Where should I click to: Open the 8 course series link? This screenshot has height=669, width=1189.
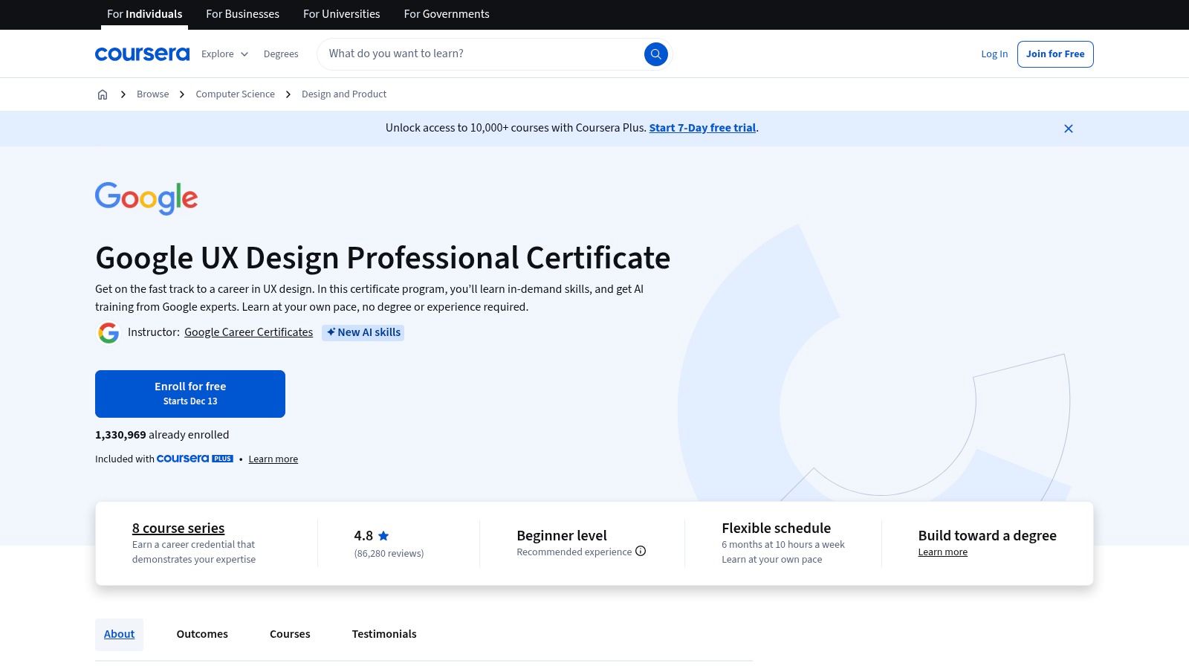[x=178, y=528]
